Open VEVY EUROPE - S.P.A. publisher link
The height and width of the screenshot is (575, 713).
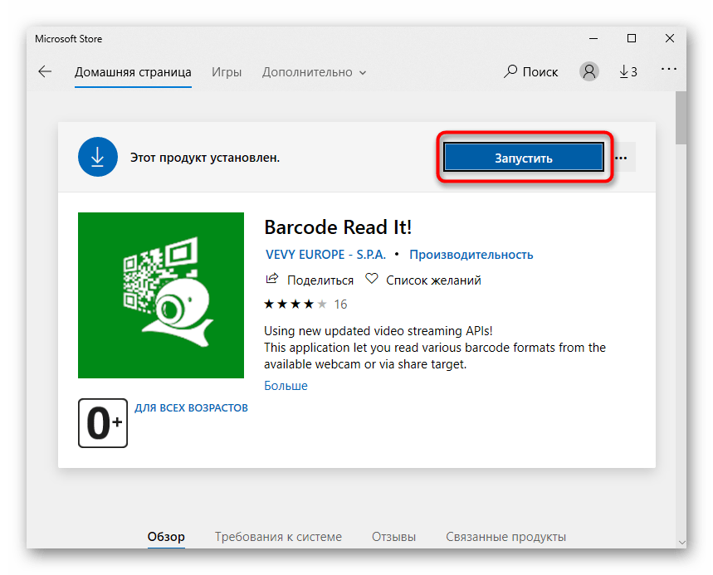tap(325, 255)
